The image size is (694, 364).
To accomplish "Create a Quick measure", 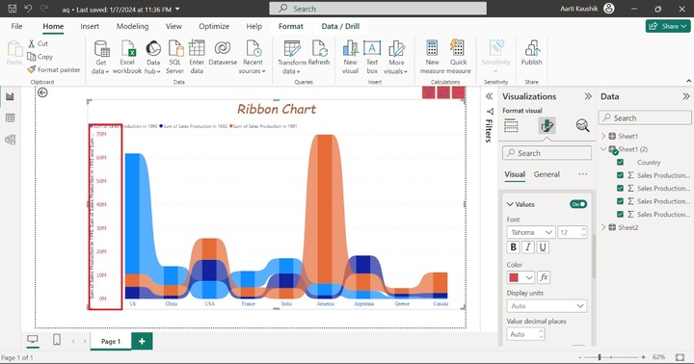I will tap(458, 57).
